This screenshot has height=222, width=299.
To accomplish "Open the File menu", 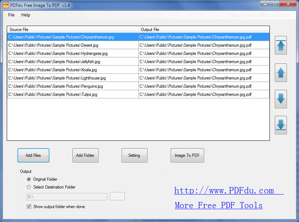I will [11, 15].
